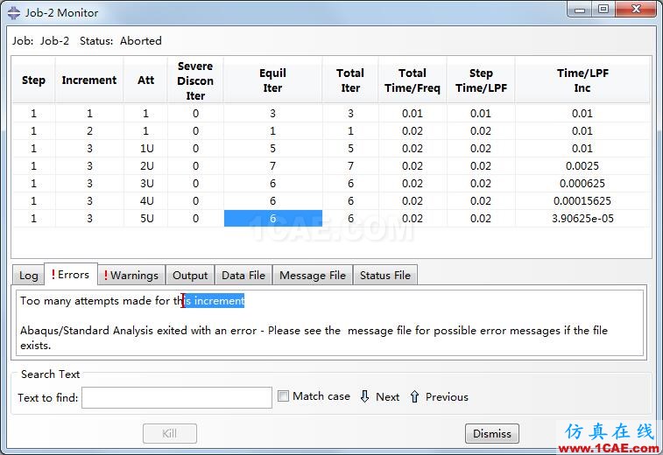Click the 2U attempt cell
This screenshot has height=455, width=663.
click(146, 166)
